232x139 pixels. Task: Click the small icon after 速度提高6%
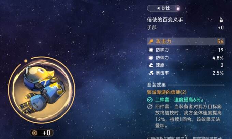click(202, 100)
